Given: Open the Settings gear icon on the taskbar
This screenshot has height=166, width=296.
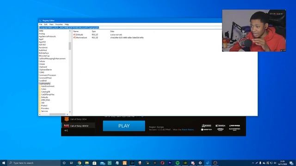Looking at the screenshot, I should tap(200, 163).
